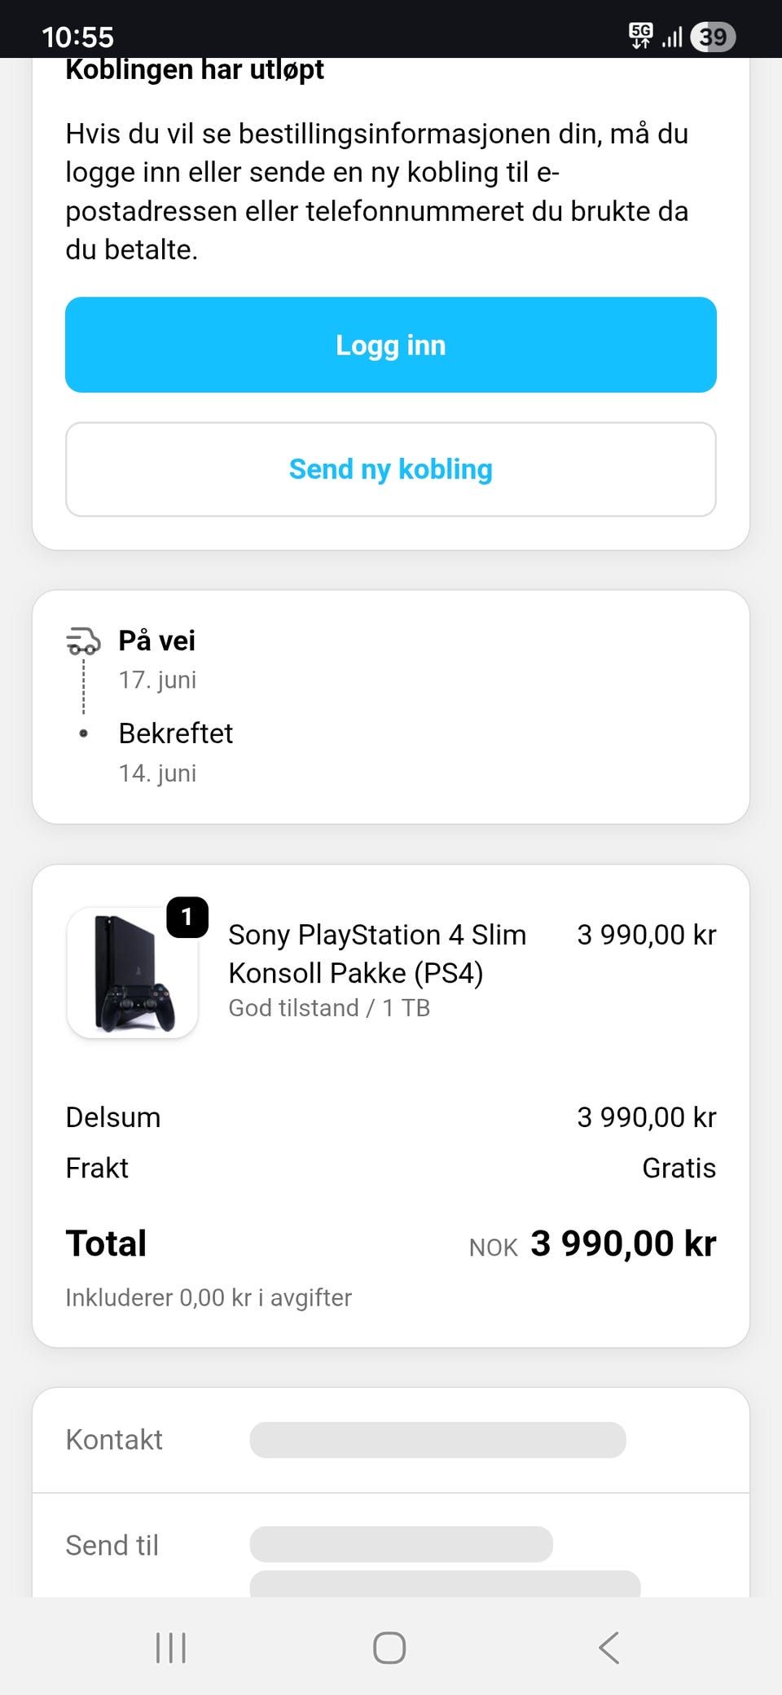
Task: Tap the Total amount 3 990,00 kr
Action: (x=623, y=1244)
